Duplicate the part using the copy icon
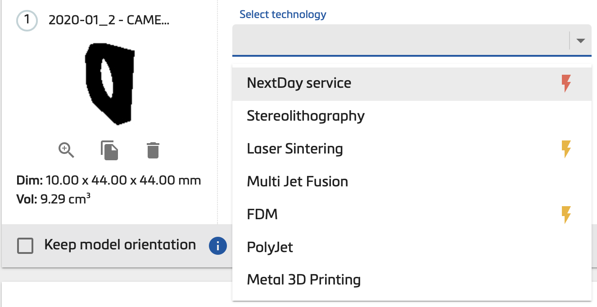Viewport: 597px width, 307px height. (109, 150)
